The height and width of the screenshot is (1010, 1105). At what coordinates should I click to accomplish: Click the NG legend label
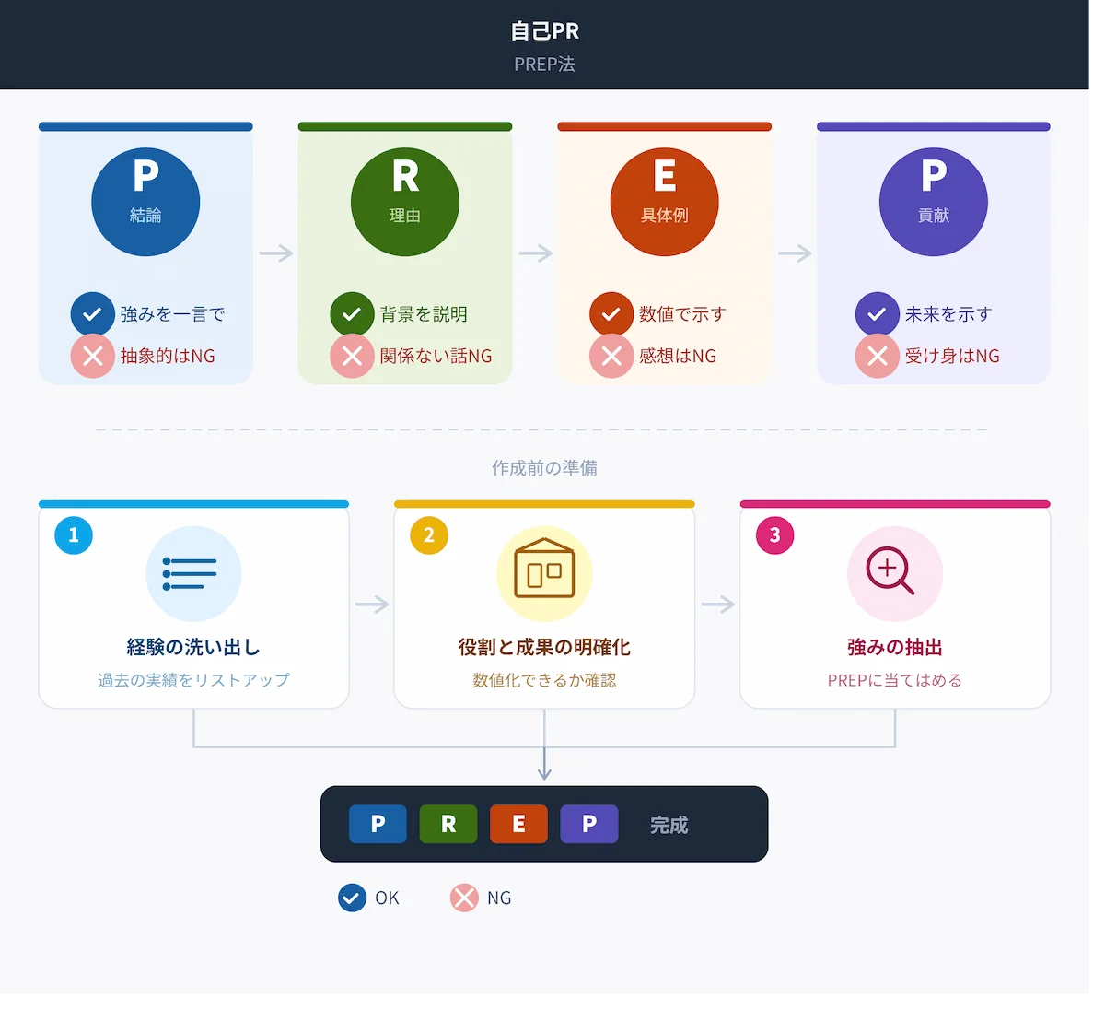click(499, 898)
